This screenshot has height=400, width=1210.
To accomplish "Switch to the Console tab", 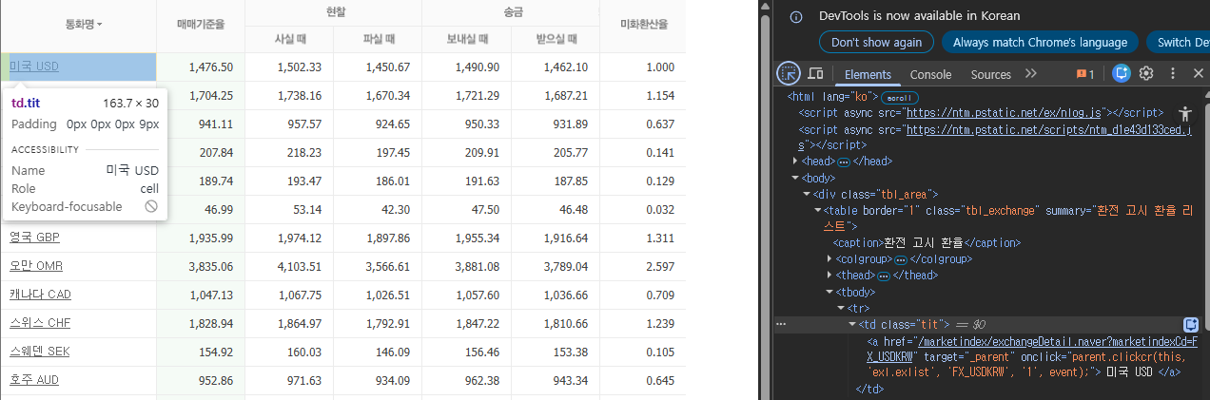I will 930,74.
